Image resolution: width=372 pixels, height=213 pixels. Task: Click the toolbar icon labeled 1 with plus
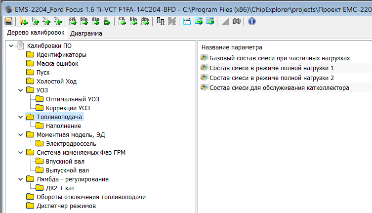pos(35,21)
